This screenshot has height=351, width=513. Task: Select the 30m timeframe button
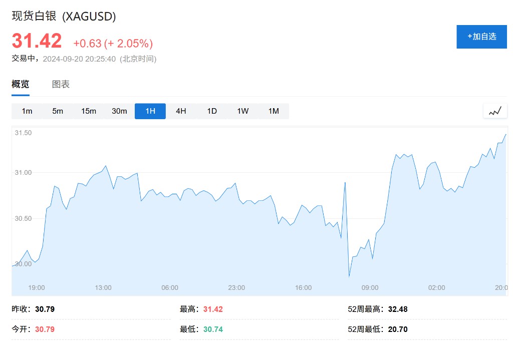coord(119,111)
